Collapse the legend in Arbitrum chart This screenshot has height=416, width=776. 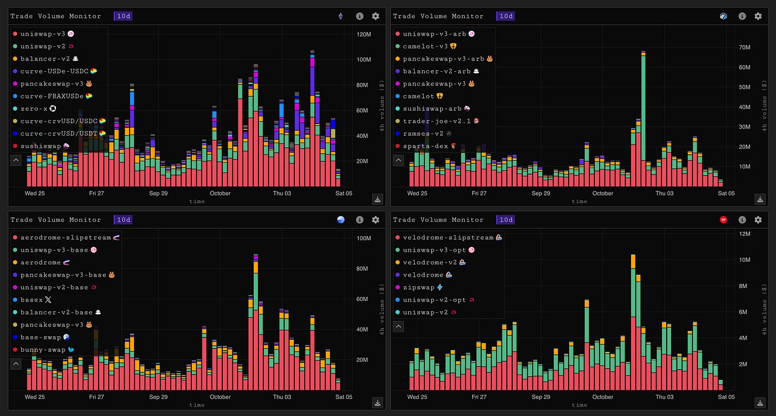[x=398, y=160]
